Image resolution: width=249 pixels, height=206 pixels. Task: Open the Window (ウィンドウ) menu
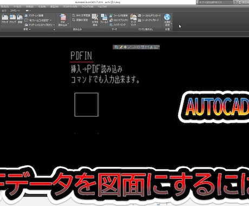click(88, 7)
